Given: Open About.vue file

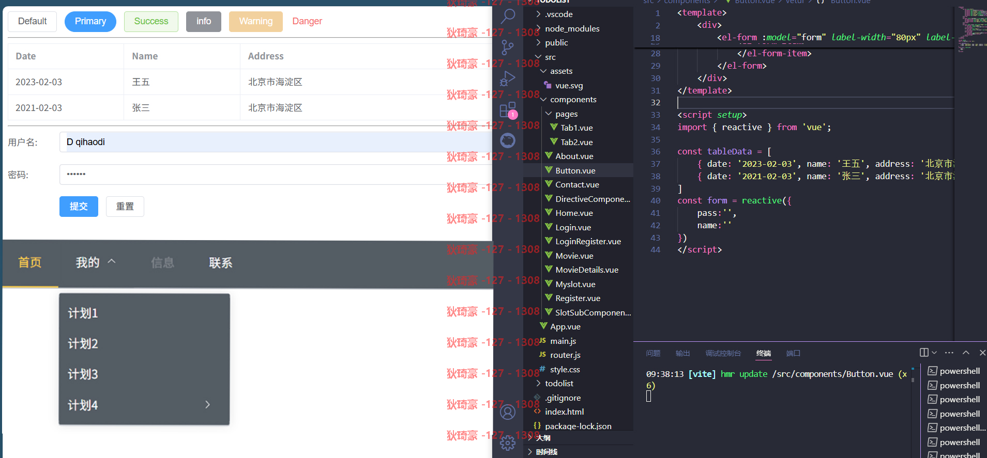Looking at the screenshot, I should click(574, 156).
